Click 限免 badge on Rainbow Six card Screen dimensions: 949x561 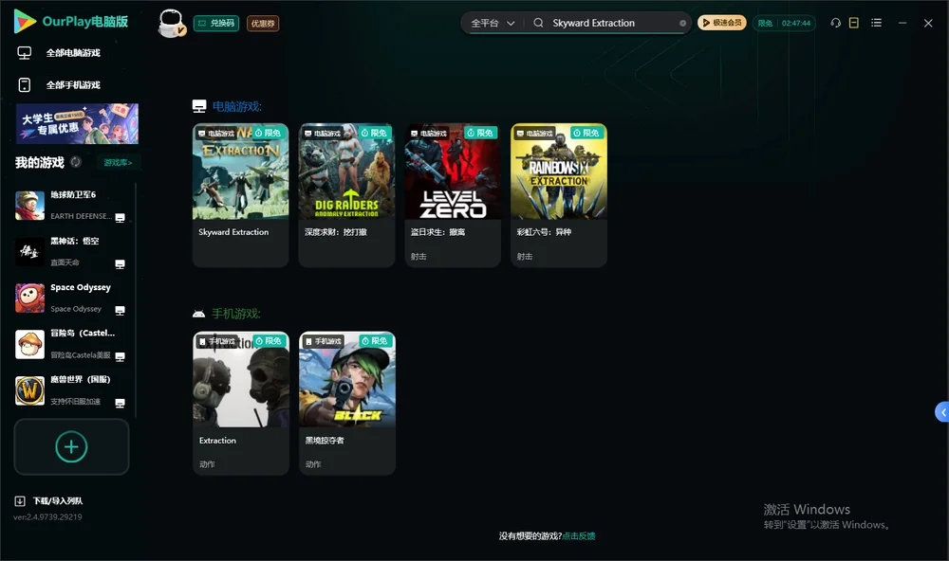[586, 133]
